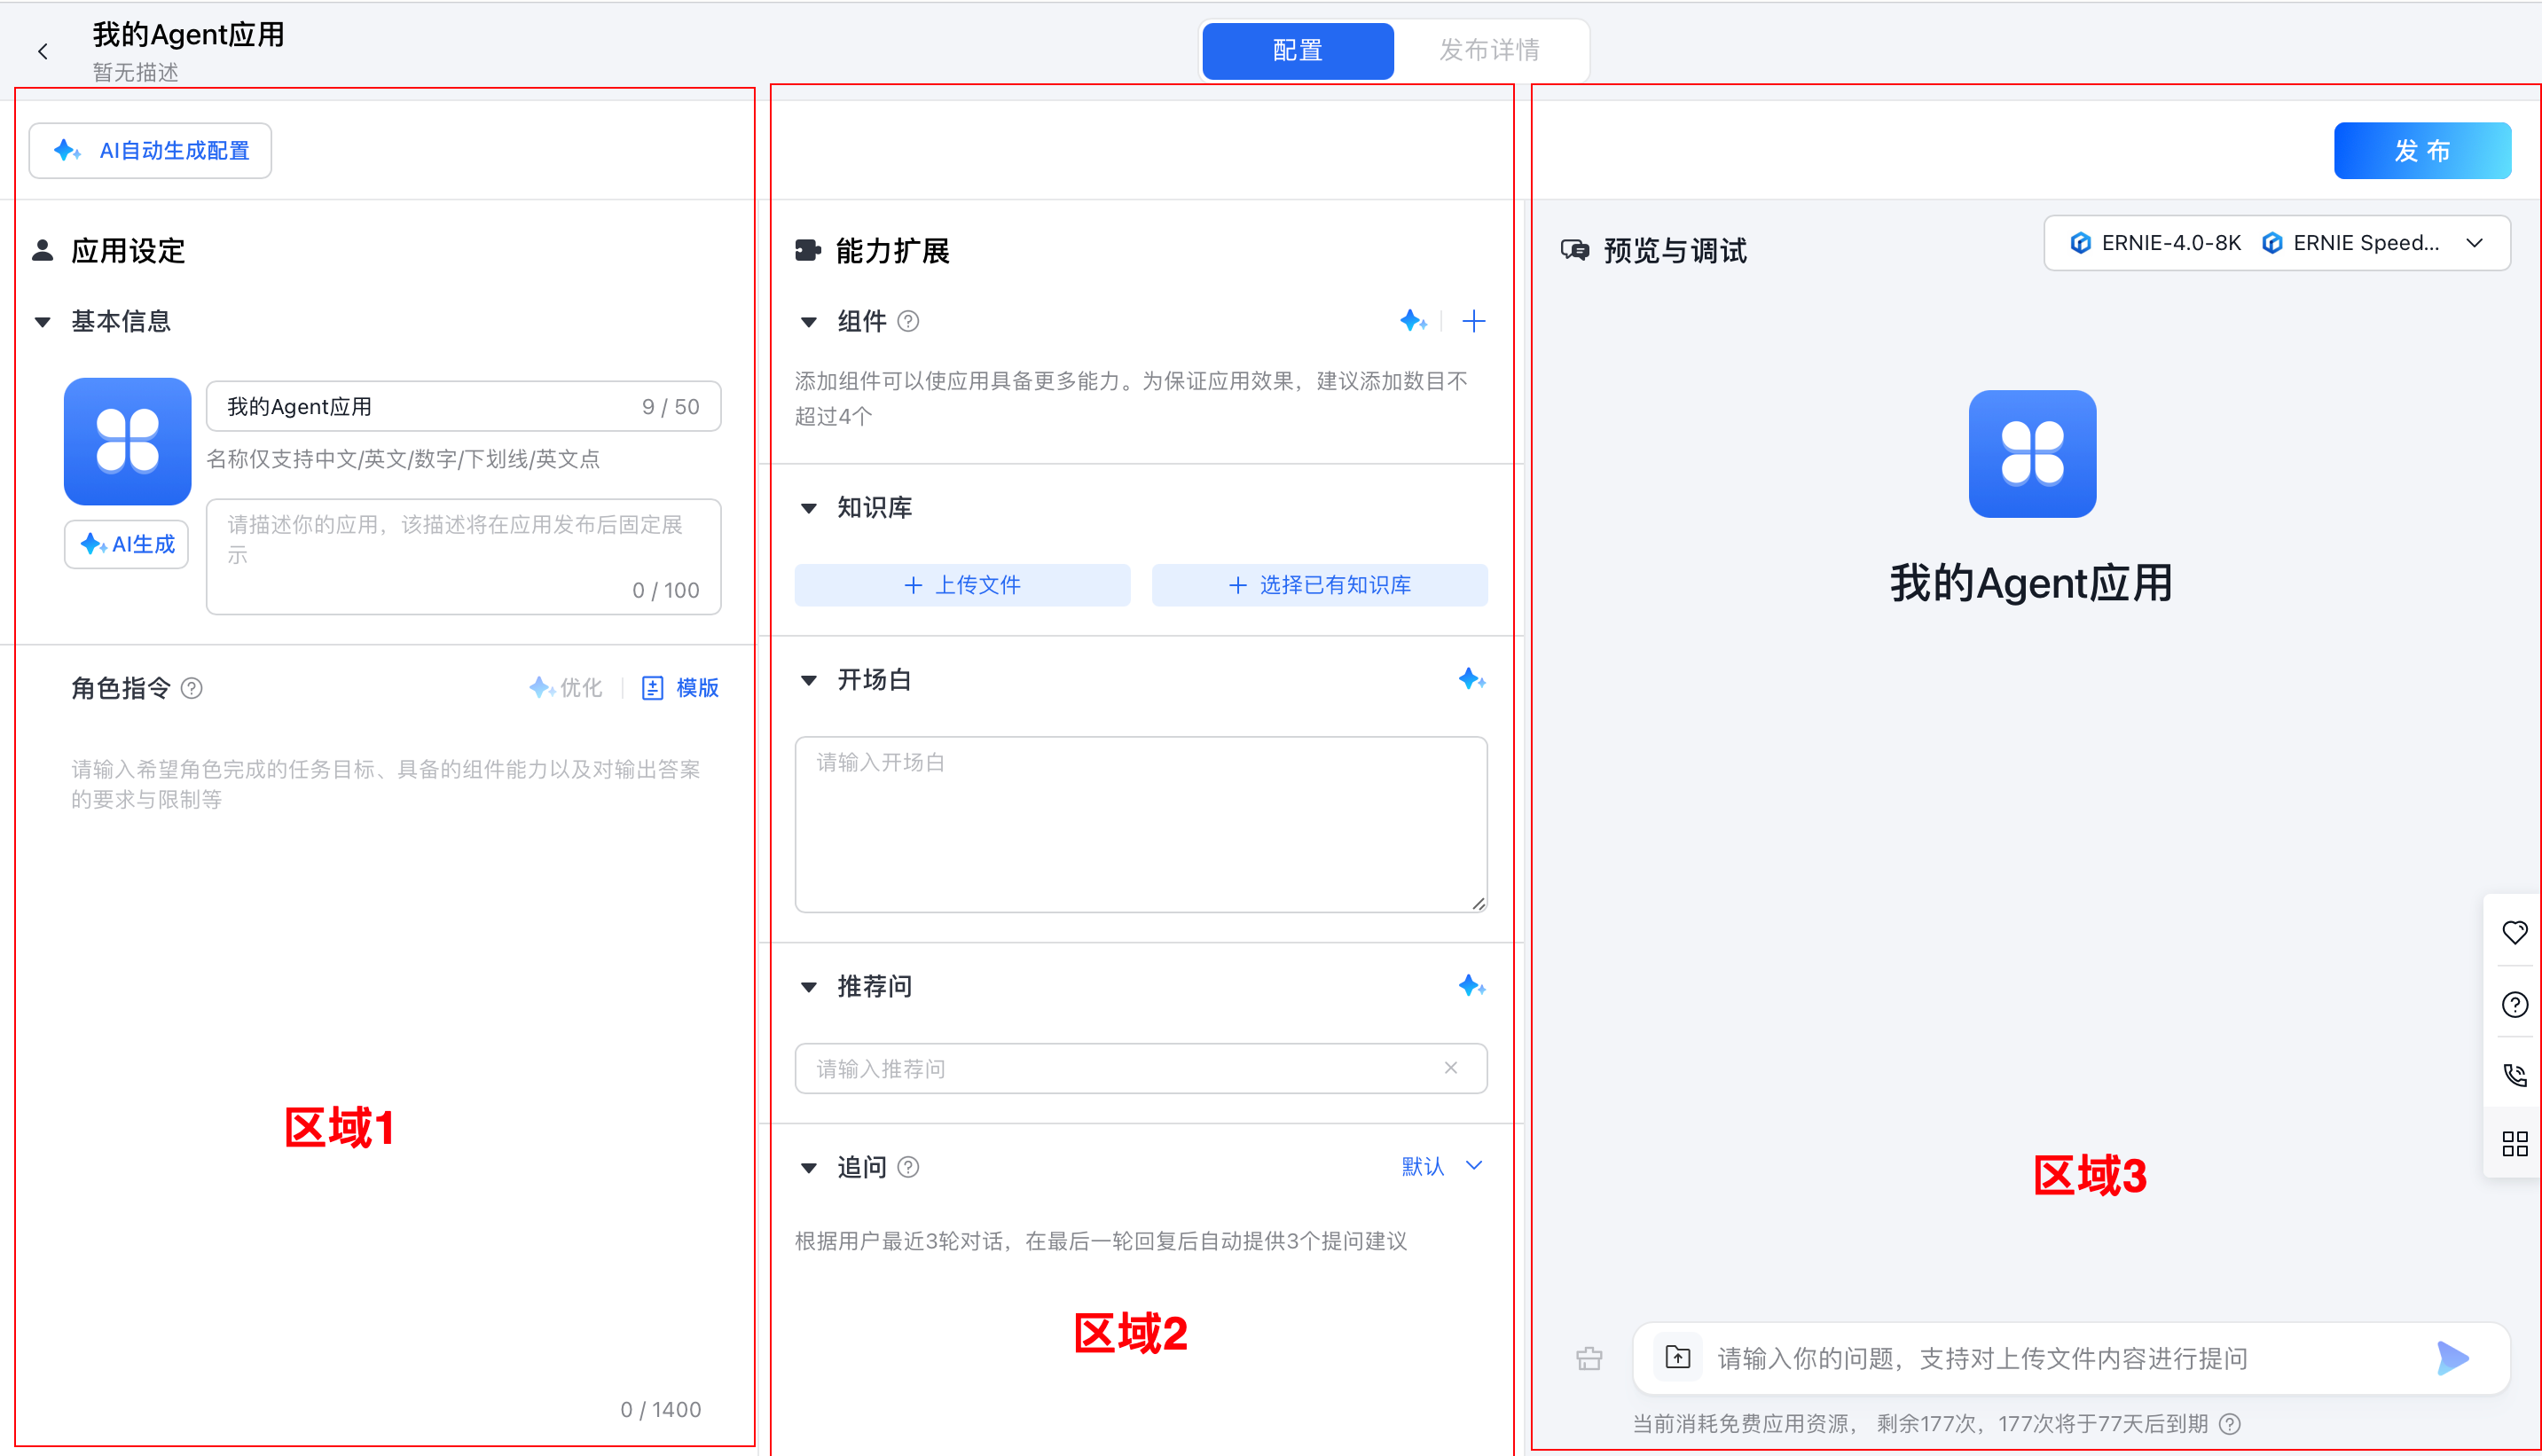Image resolution: width=2542 pixels, height=1456 pixels.
Task: Click the 上传文件 button
Action: pyautogui.click(x=962, y=585)
